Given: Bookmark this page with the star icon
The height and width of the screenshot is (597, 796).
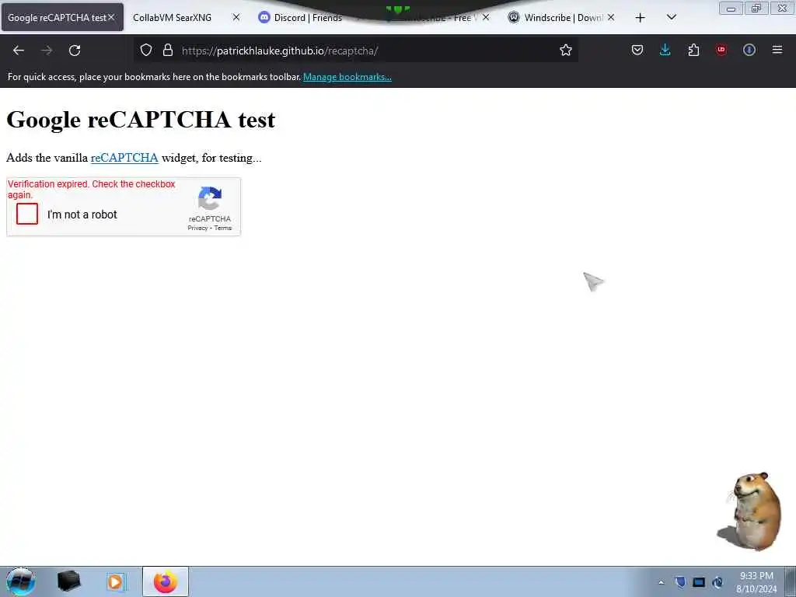Looking at the screenshot, I should 566,50.
